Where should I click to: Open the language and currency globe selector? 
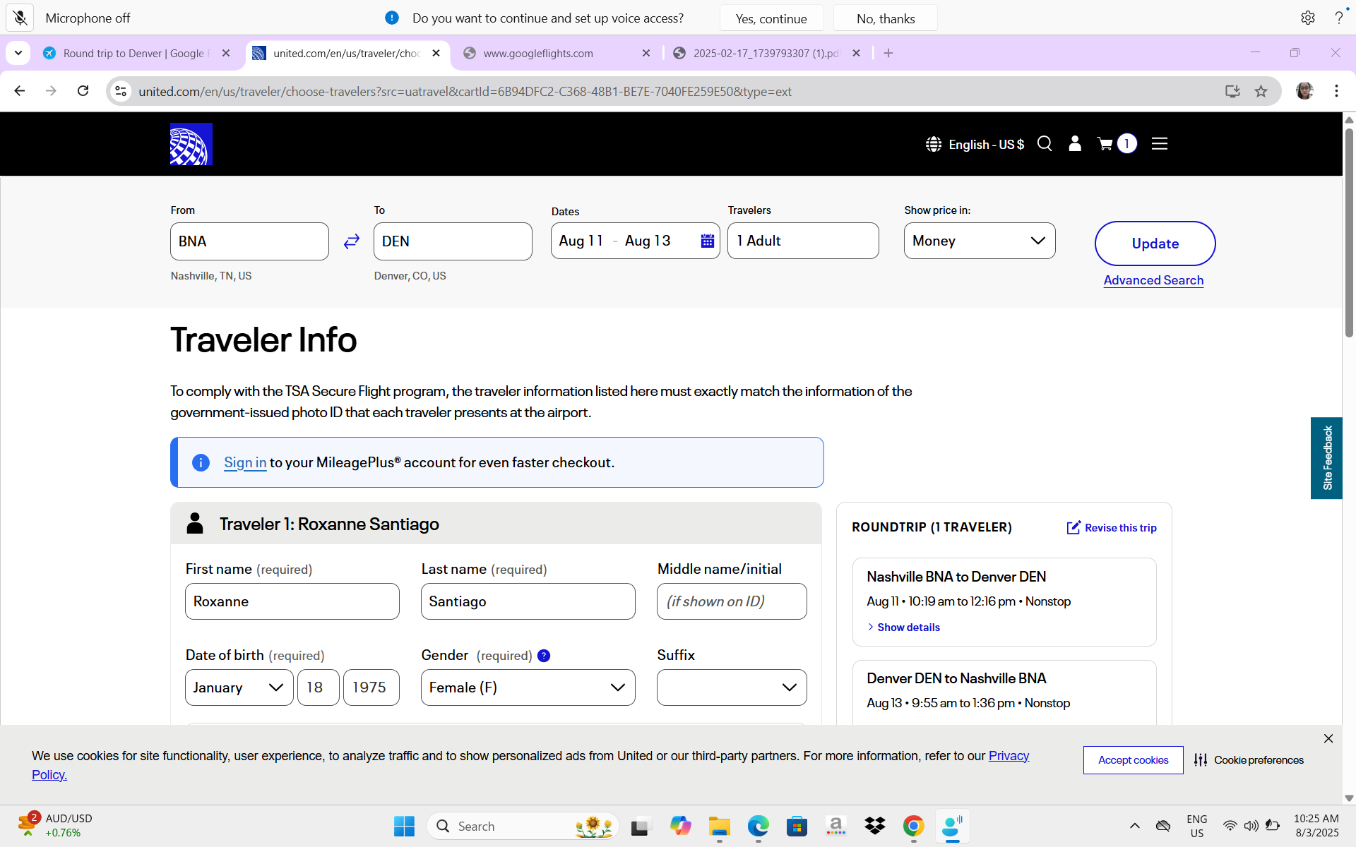pyautogui.click(x=975, y=144)
